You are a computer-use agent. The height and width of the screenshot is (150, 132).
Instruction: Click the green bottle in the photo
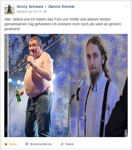click(18, 94)
